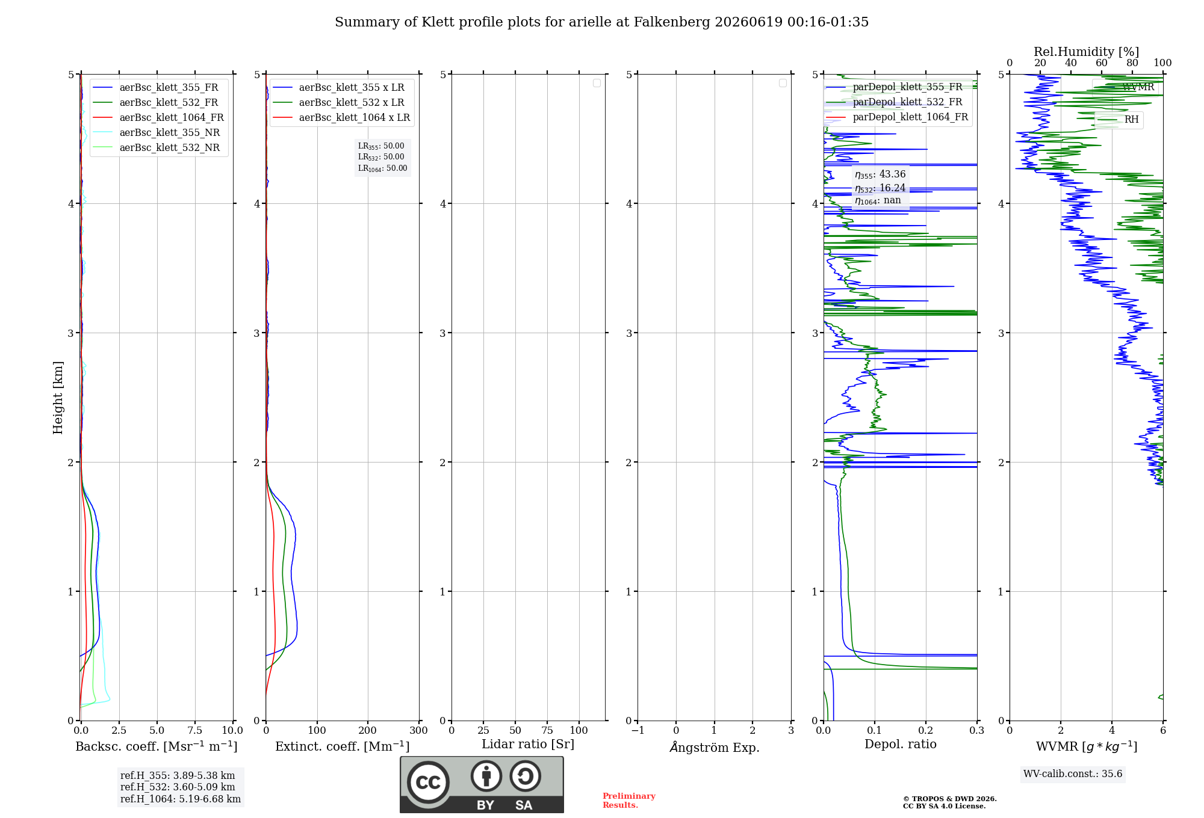This screenshot has width=1204, height=818.
Task: Click the η1064: nan value
Action: (x=878, y=201)
